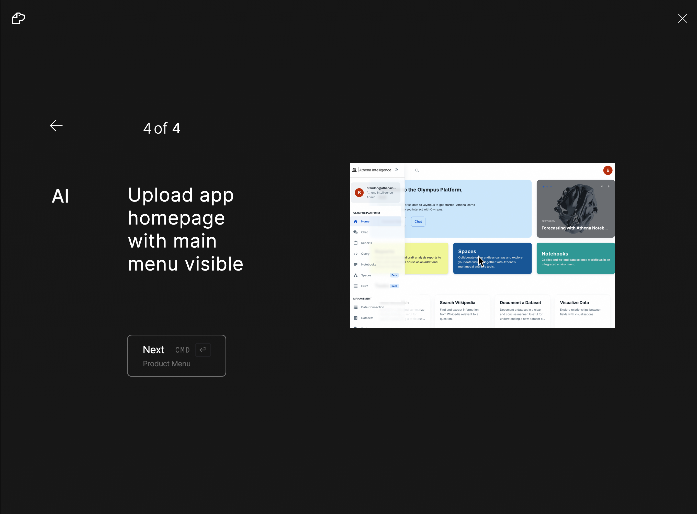Select Drive in the sidebar
This screenshot has width=697, height=514.
[x=364, y=286]
